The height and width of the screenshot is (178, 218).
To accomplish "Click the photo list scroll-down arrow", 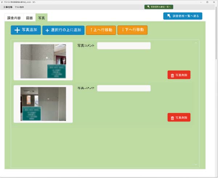I will (196, 165).
